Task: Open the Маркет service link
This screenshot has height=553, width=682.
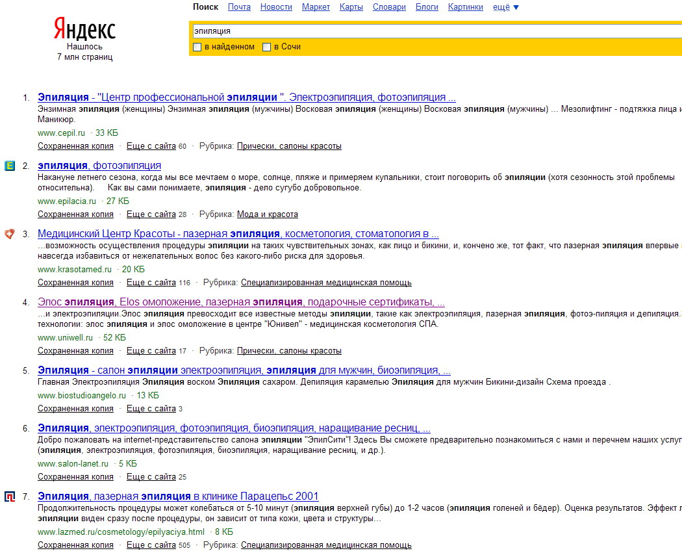Action: (x=316, y=7)
